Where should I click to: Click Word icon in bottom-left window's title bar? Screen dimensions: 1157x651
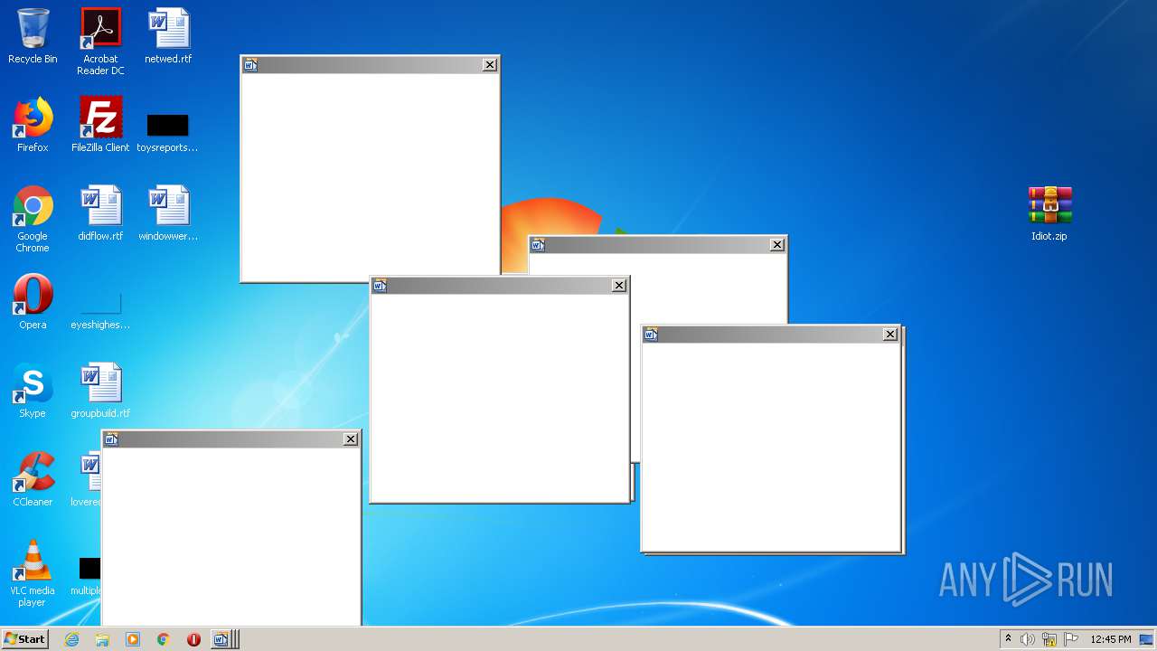[x=112, y=439]
